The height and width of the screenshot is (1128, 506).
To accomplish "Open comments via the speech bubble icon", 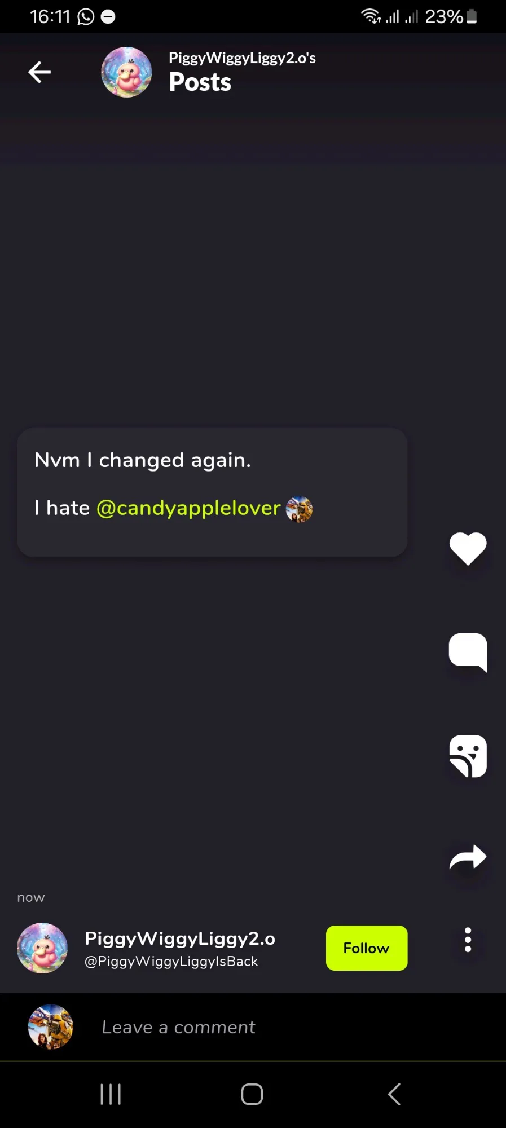I will click(468, 653).
